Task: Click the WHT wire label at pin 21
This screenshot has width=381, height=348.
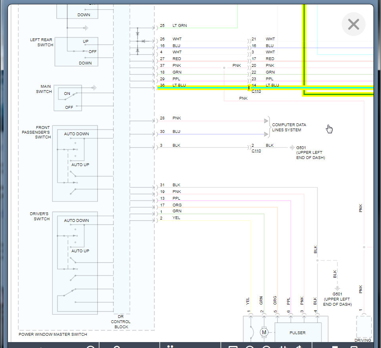Action: (x=270, y=39)
